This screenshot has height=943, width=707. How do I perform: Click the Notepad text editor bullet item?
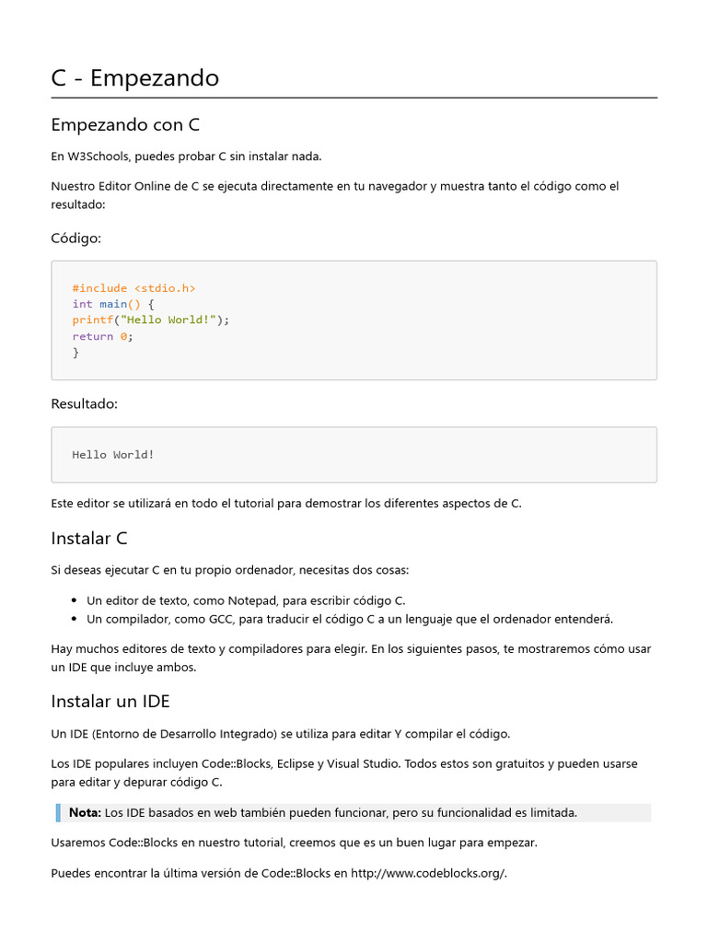tap(246, 600)
